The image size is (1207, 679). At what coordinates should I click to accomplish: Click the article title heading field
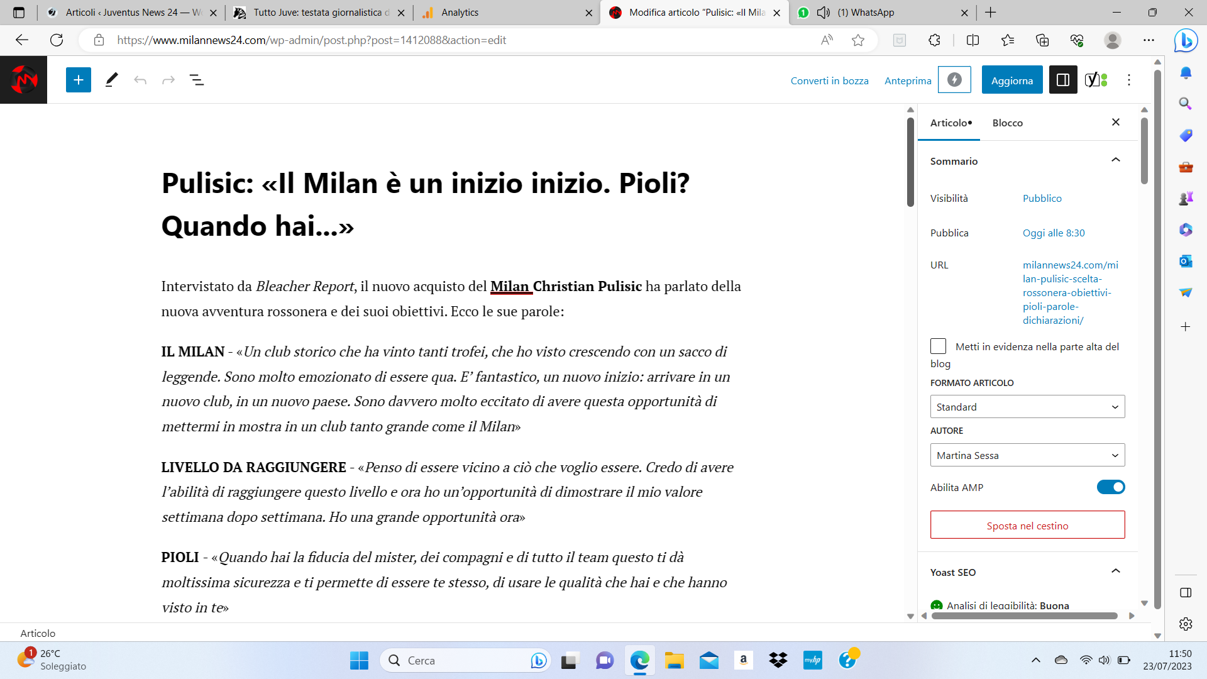(x=451, y=204)
